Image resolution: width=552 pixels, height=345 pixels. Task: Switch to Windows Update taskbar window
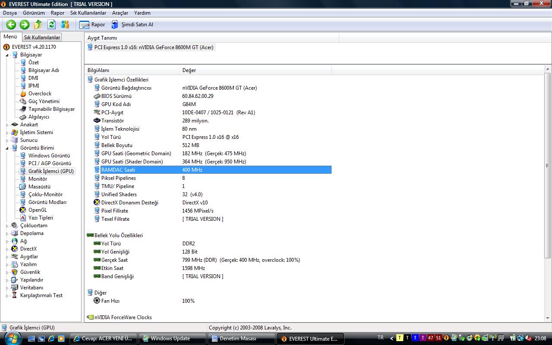[173, 339]
